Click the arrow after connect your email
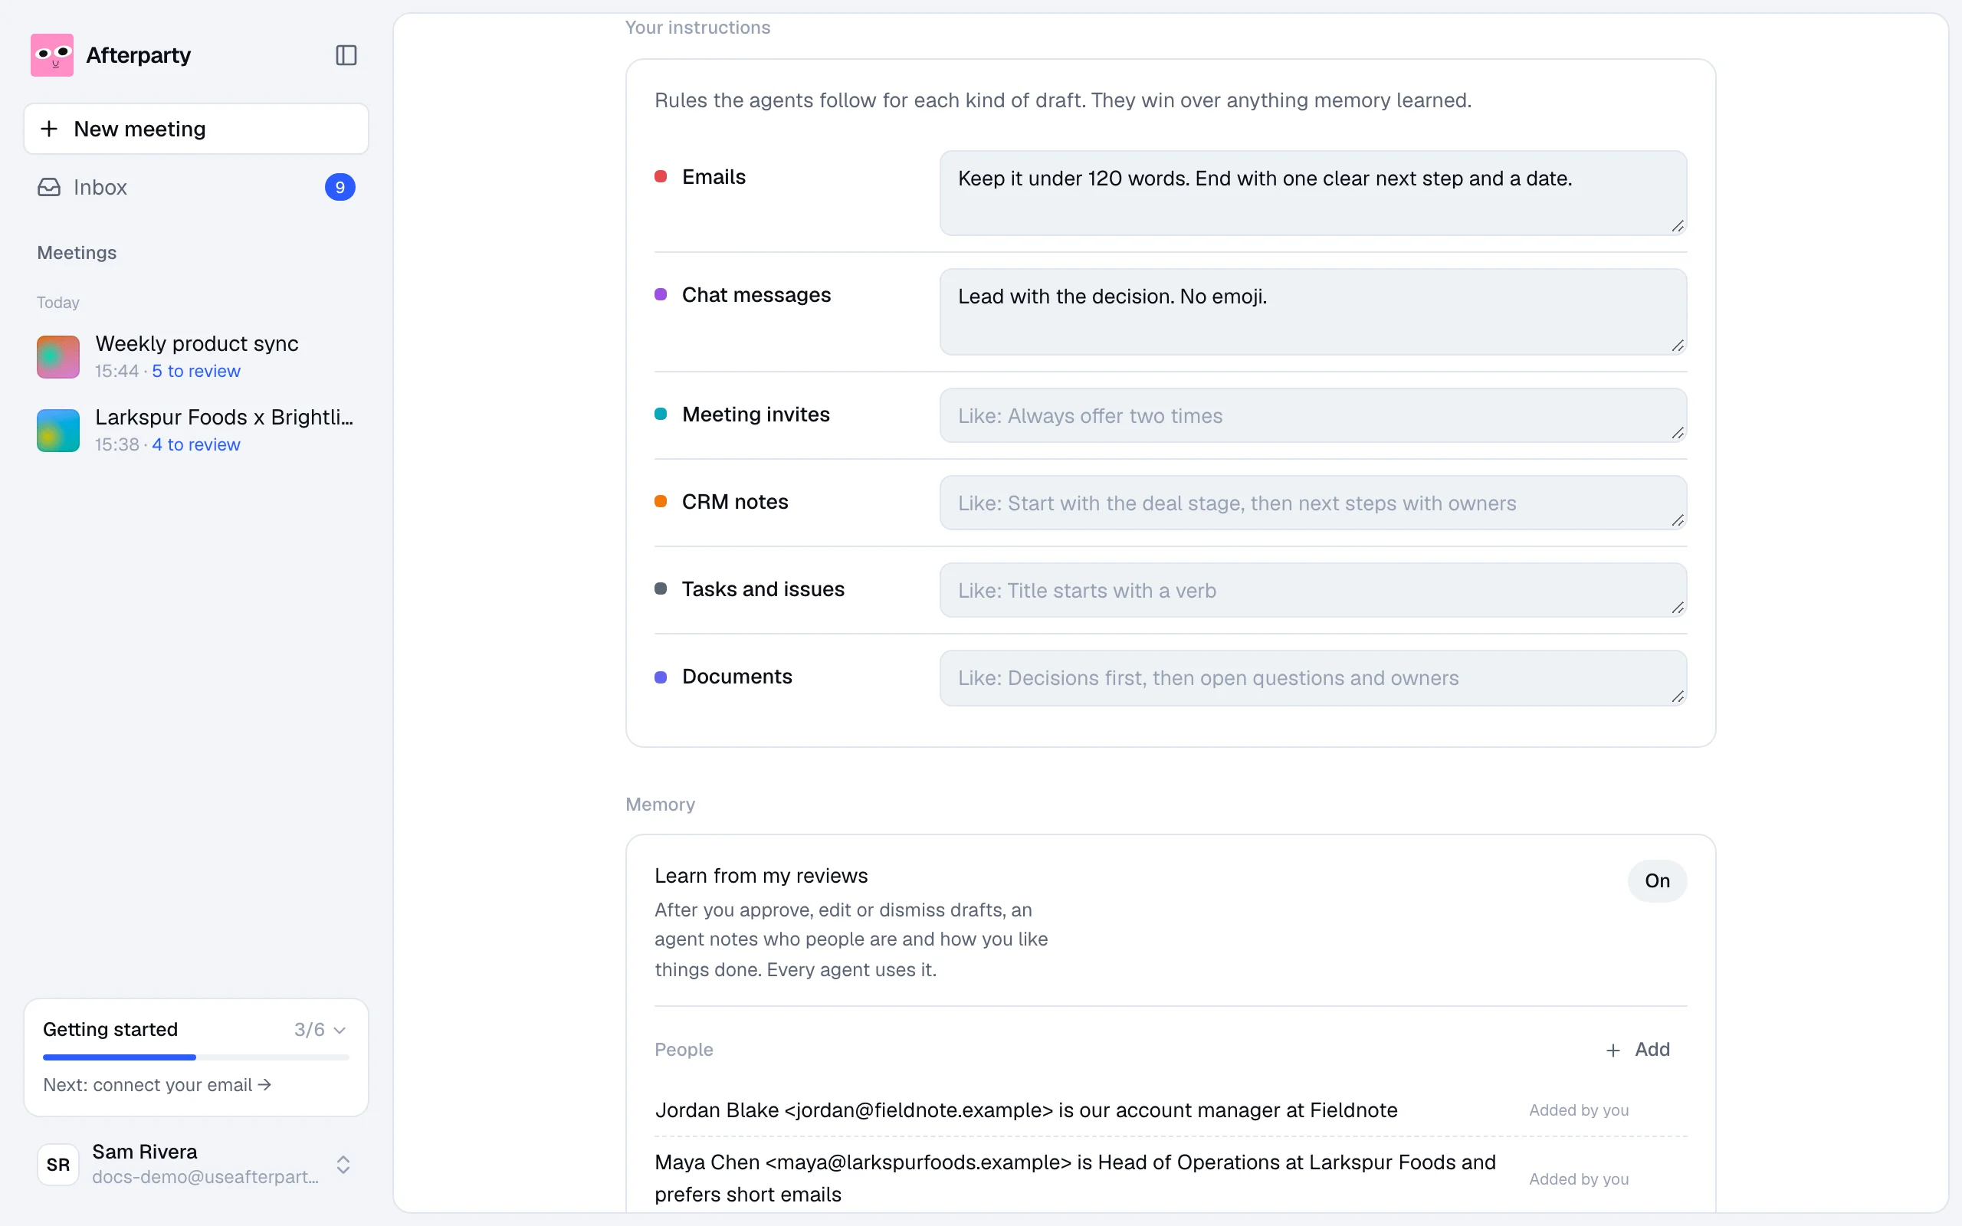Viewport: 1962px width, 1226px height. click(264, 1084)
